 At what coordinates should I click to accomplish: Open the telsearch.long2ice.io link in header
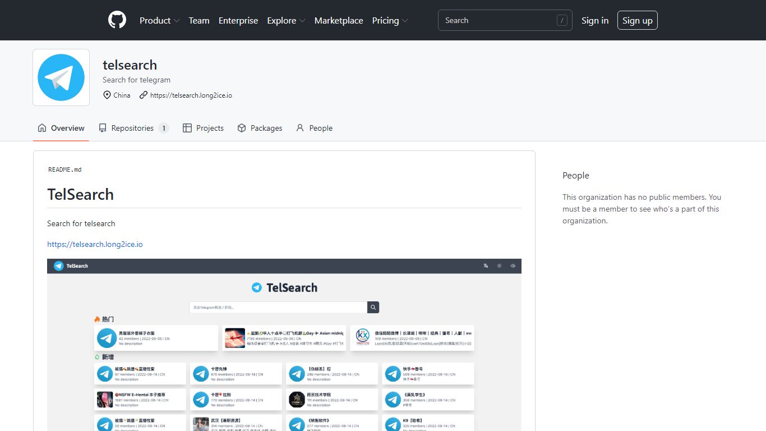pos(191,95)
